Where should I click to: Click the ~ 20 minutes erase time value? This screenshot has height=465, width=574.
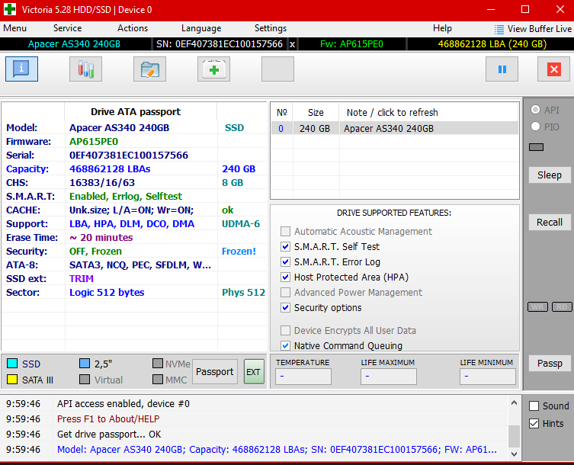click(x=101, y=238)
